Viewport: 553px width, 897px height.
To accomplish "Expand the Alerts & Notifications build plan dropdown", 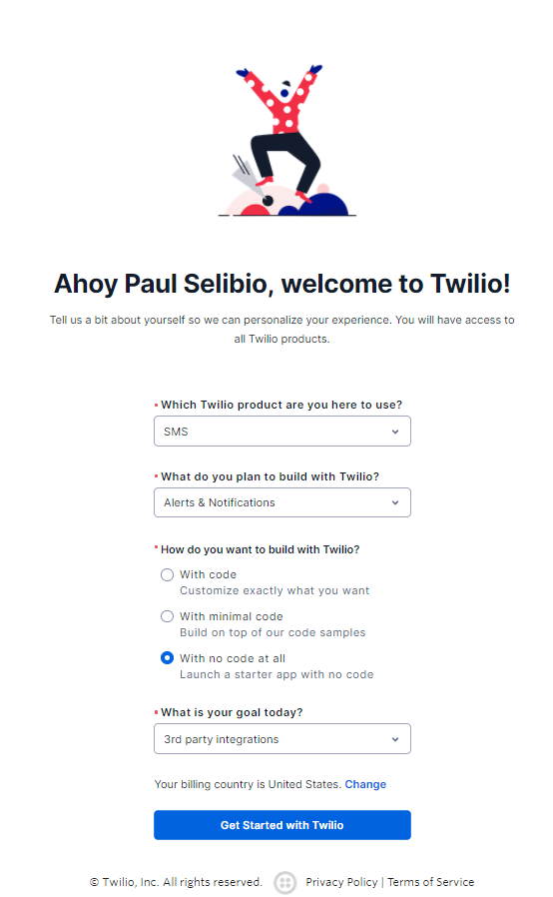I will click(x=282, y=502).
